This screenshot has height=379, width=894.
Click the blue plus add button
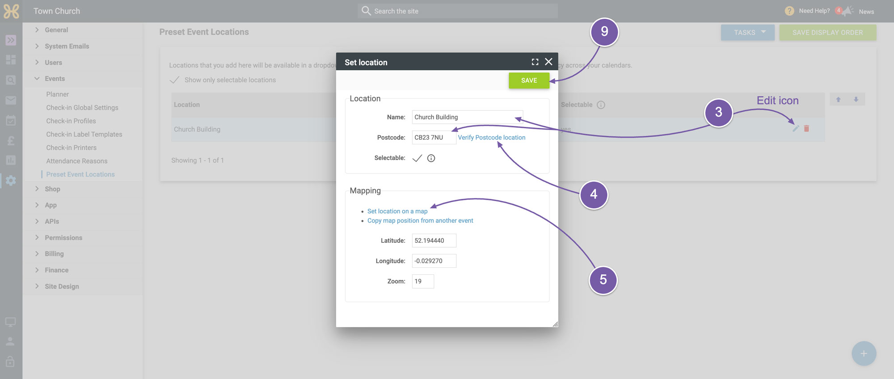point(864,354)
